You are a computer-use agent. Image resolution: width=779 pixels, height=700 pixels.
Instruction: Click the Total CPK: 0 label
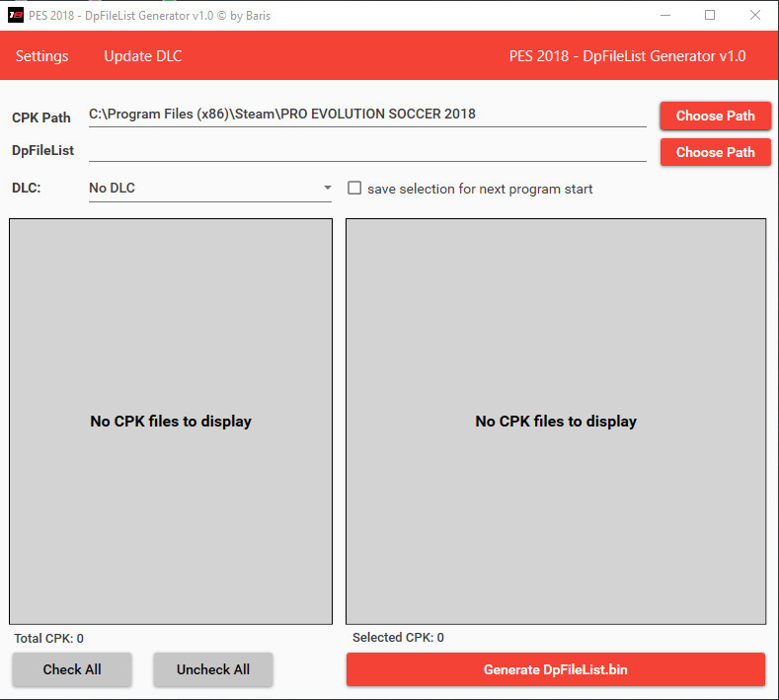48,639
